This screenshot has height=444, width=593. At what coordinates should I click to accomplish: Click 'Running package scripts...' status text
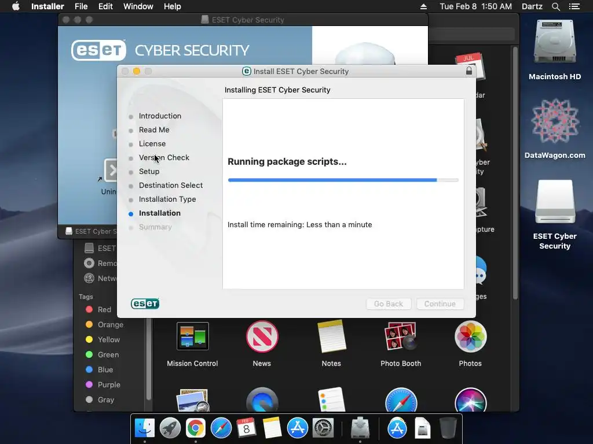[x=287, y=162]
